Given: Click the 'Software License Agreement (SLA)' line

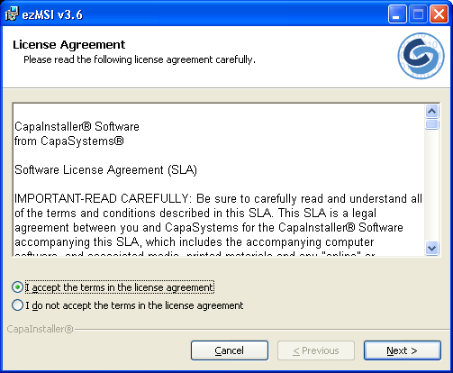Looking at the screenshot, I should (x=105, y=170).
